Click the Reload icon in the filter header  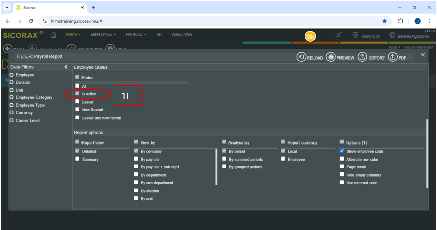point(301,57)
